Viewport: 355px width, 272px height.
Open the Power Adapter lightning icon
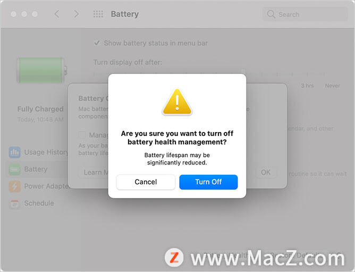pos(15,186)
